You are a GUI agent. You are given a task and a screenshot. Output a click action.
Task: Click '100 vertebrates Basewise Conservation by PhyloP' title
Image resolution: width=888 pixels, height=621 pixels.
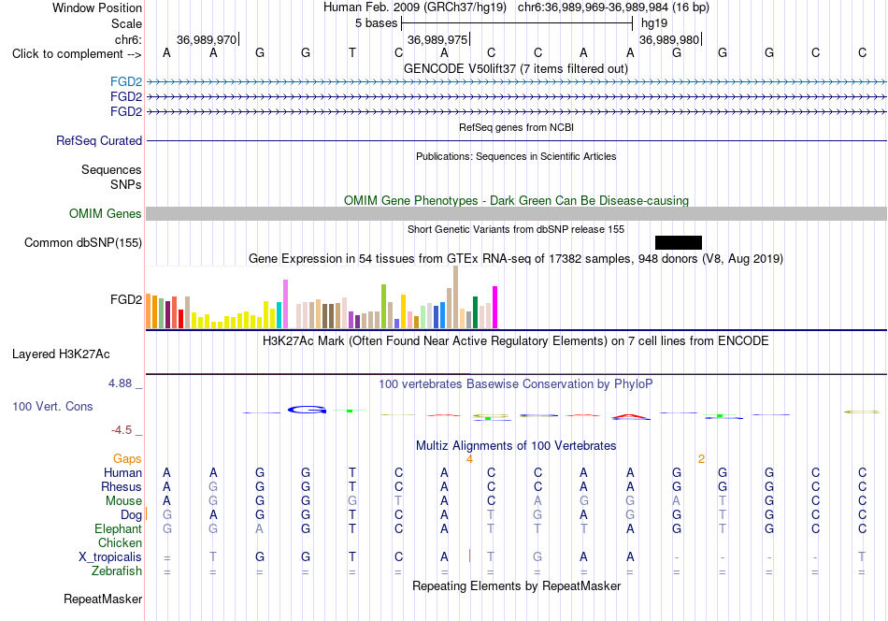coord(516,384)
